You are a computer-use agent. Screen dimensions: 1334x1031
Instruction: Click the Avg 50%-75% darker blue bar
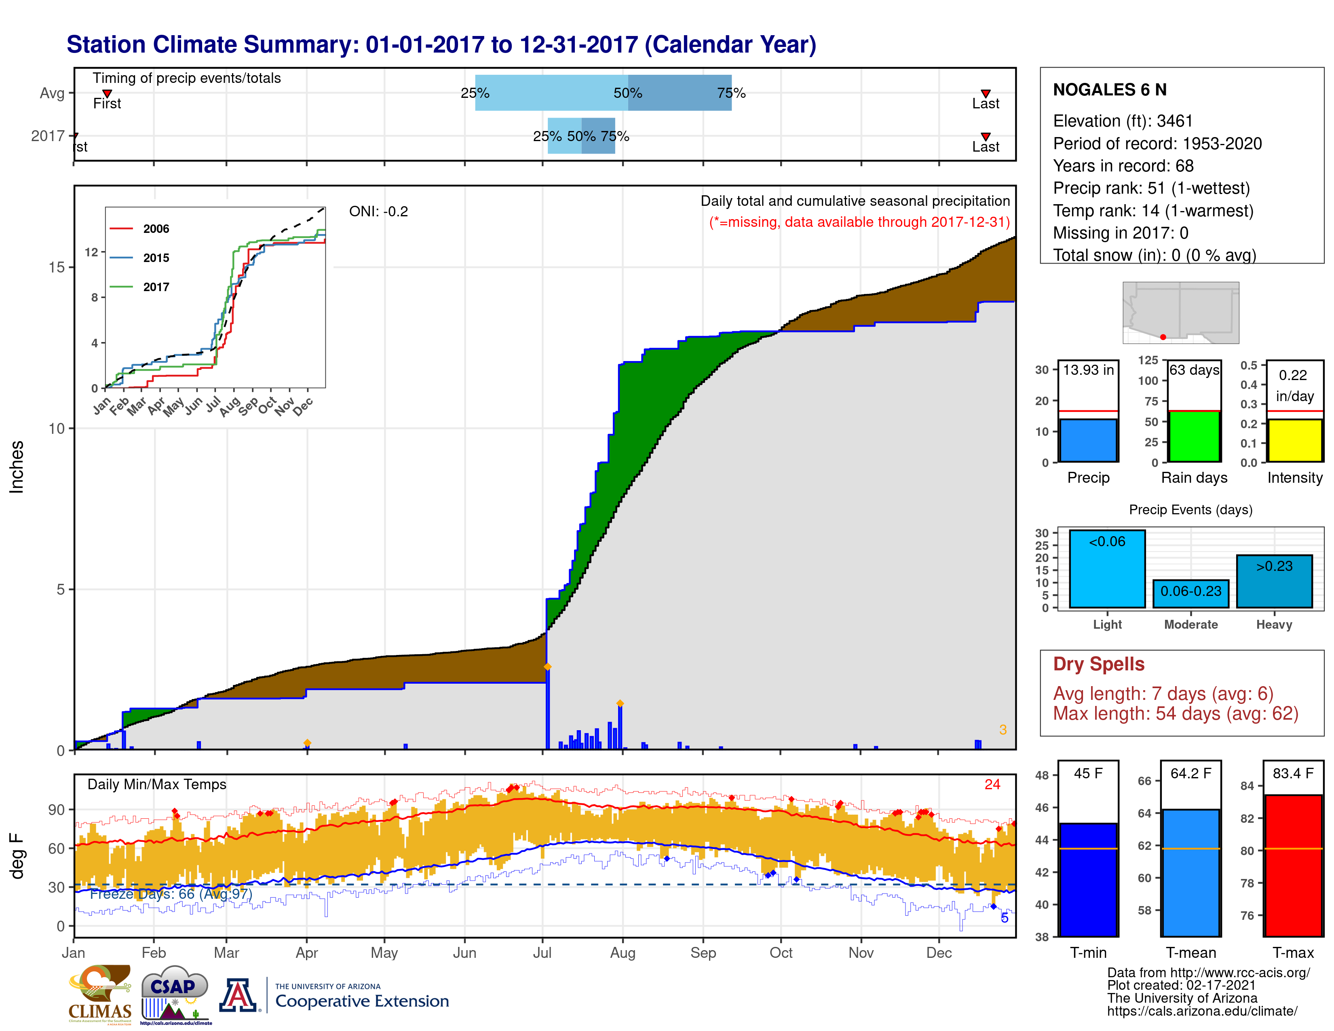pos(680,93)
